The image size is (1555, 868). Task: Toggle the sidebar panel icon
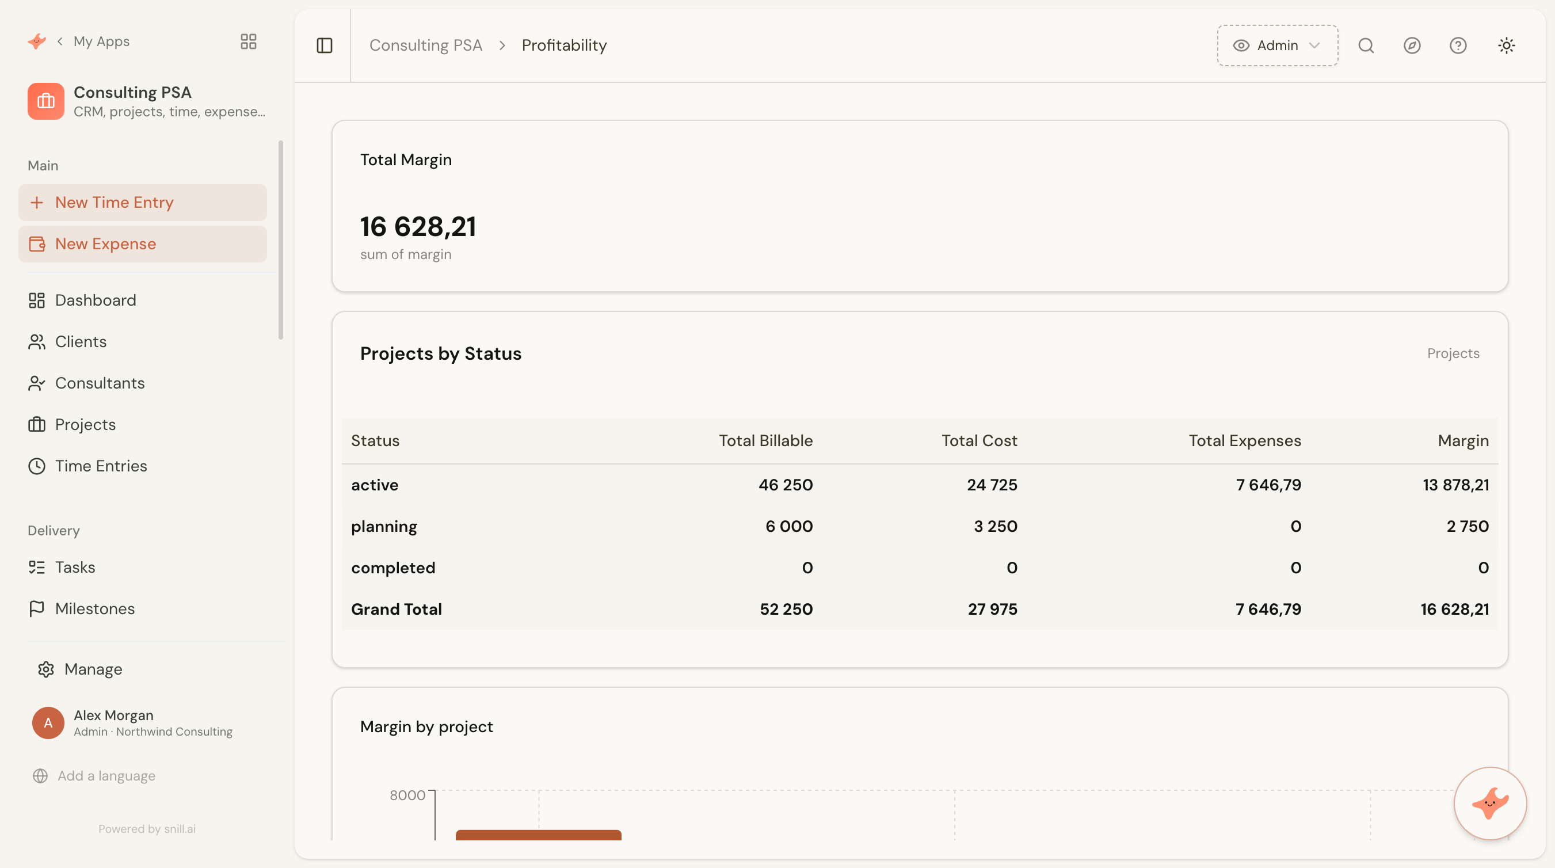tap(324, 45)
